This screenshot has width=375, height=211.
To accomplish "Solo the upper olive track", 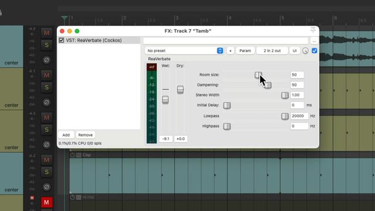I will [47, 87].
